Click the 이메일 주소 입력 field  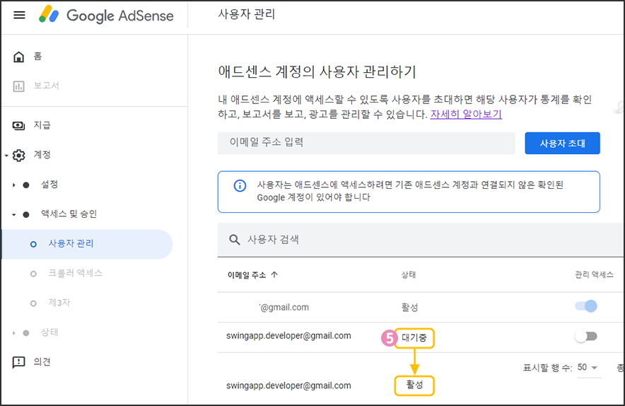click(x=366, y=143)
